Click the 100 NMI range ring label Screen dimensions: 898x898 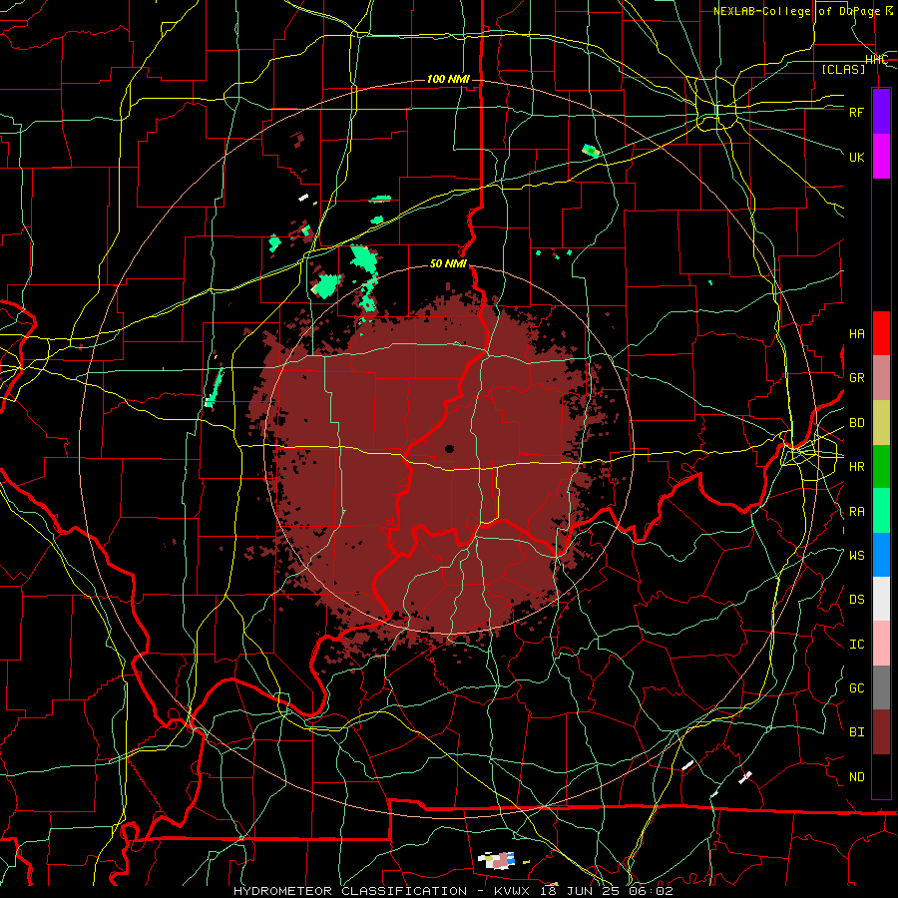point(448,79)
